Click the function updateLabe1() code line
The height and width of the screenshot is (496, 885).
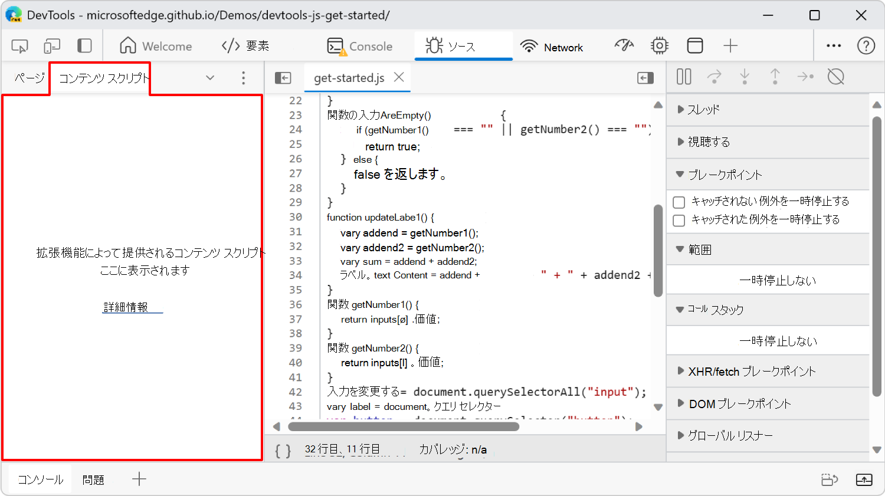coord(381,217)
